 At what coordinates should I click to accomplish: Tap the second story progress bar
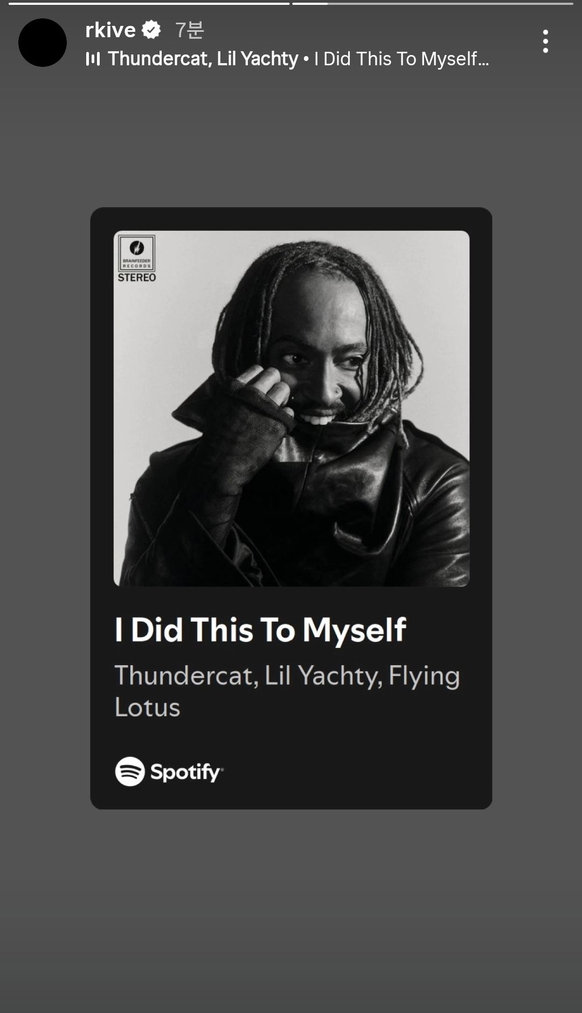click(x=432, y=4)
